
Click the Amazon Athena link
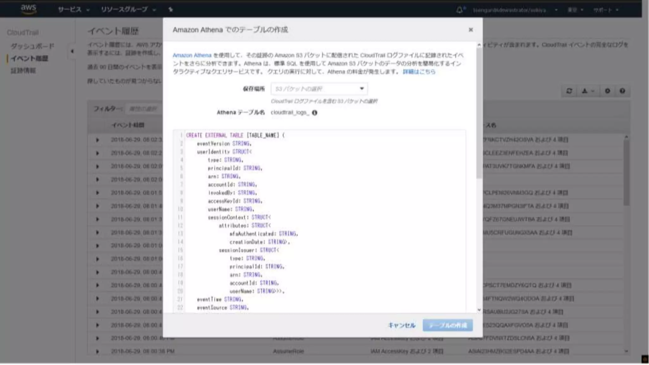(x=192, y=55)
